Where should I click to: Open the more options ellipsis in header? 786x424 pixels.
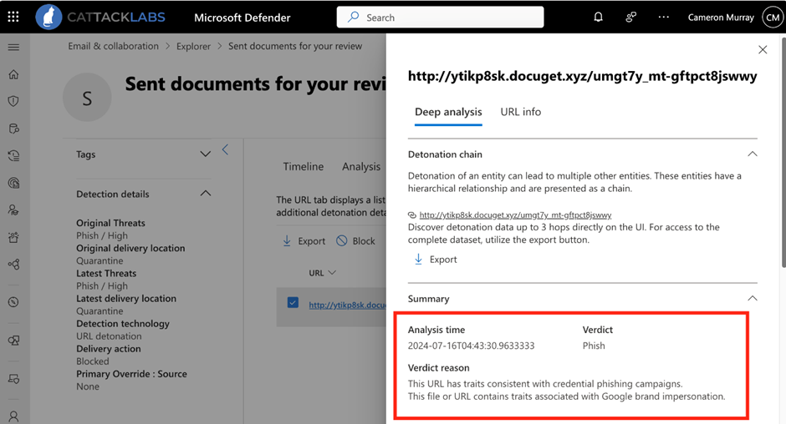[x=664, y=17]
